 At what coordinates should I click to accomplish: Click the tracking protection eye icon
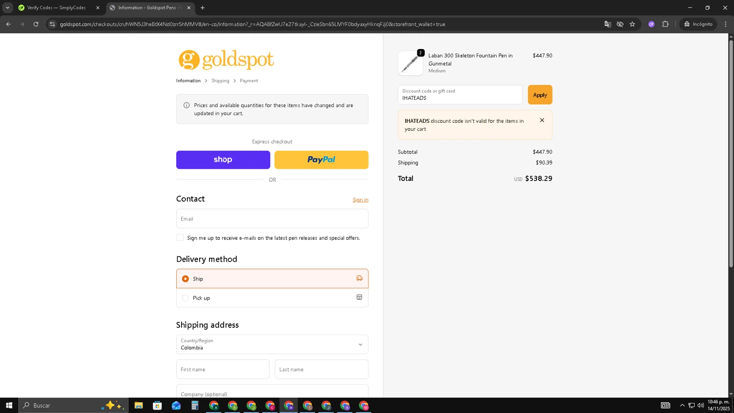[x=620, y=24]
